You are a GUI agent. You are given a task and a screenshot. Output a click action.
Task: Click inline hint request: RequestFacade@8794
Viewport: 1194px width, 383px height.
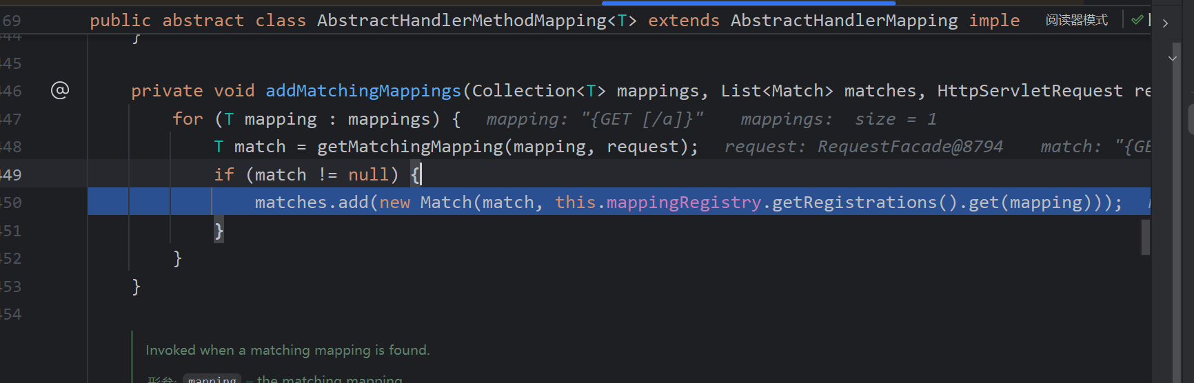click(863, 147)
